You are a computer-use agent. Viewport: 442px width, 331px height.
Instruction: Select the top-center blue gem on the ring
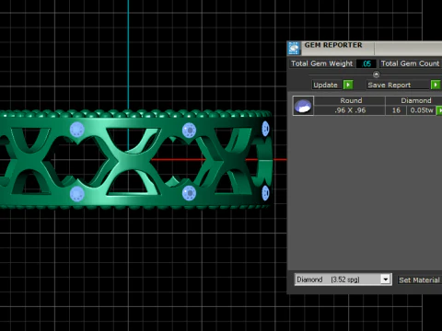point(189,131)
